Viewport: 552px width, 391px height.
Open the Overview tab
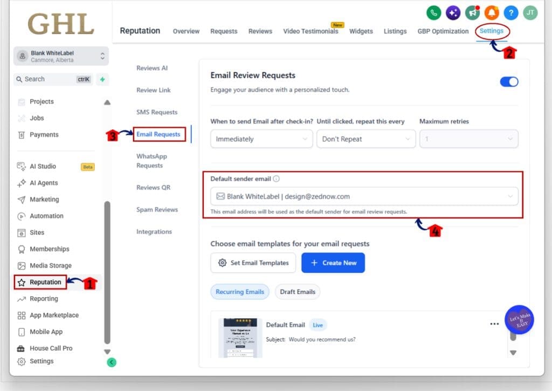coord(186,31)
